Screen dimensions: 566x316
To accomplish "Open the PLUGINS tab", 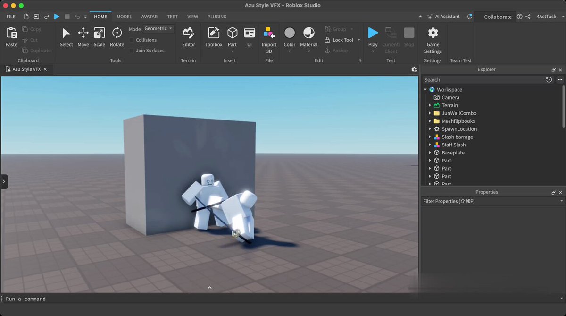I will (217, 17).
